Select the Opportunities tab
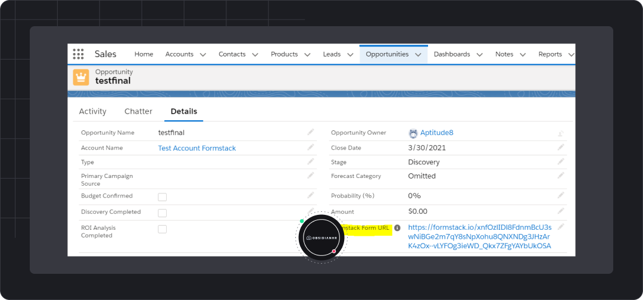The height and width of the screenshot is (300, 643). click(387, 54)
